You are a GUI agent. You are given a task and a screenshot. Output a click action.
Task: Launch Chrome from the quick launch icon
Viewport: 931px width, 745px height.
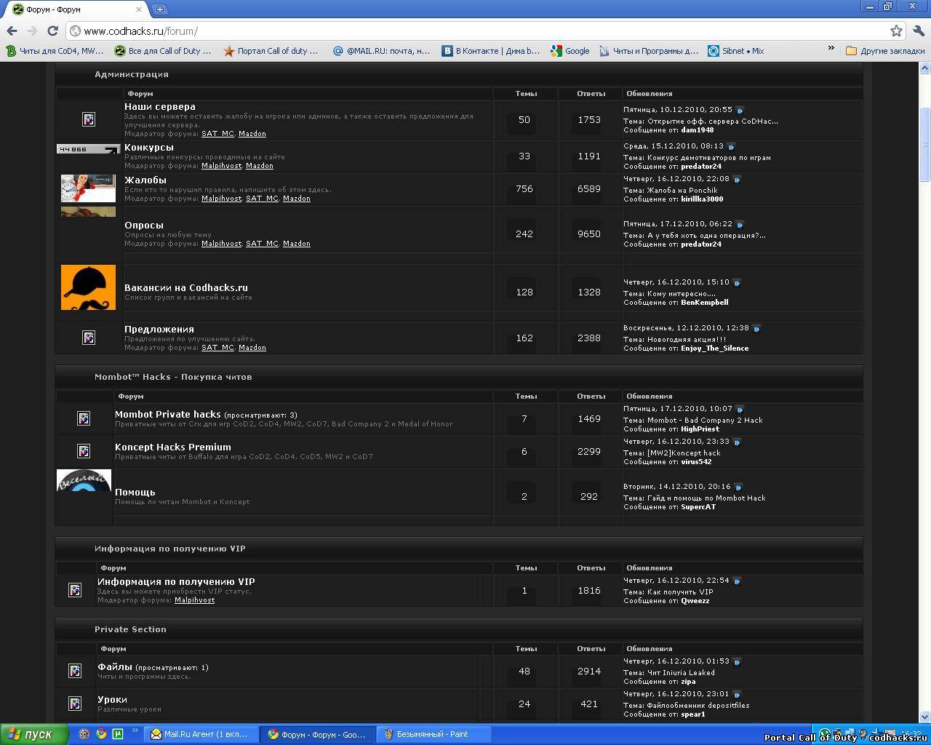(x=101, y=734)
